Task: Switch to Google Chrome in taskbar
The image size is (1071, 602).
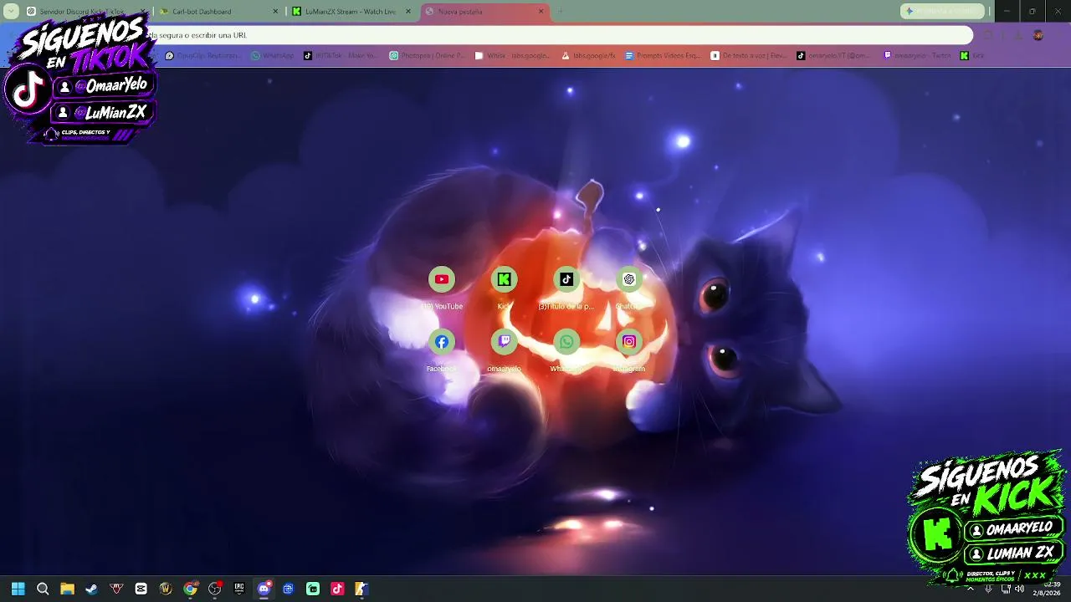Action: point(190,589)
